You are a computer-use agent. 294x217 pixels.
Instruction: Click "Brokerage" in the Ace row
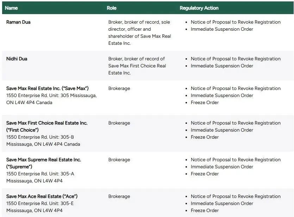click(119, 196)
